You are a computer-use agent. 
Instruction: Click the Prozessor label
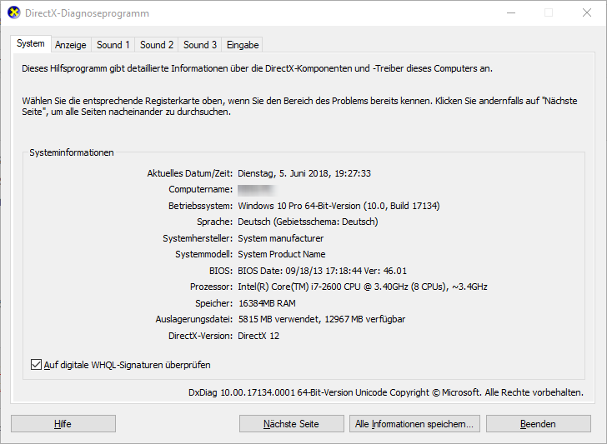coord(212,287)
